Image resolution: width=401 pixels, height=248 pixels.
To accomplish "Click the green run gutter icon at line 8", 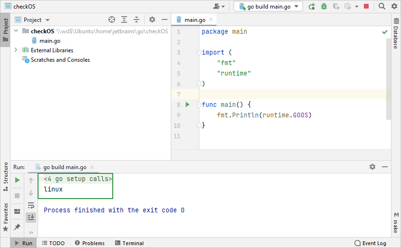I will (187, 105).
